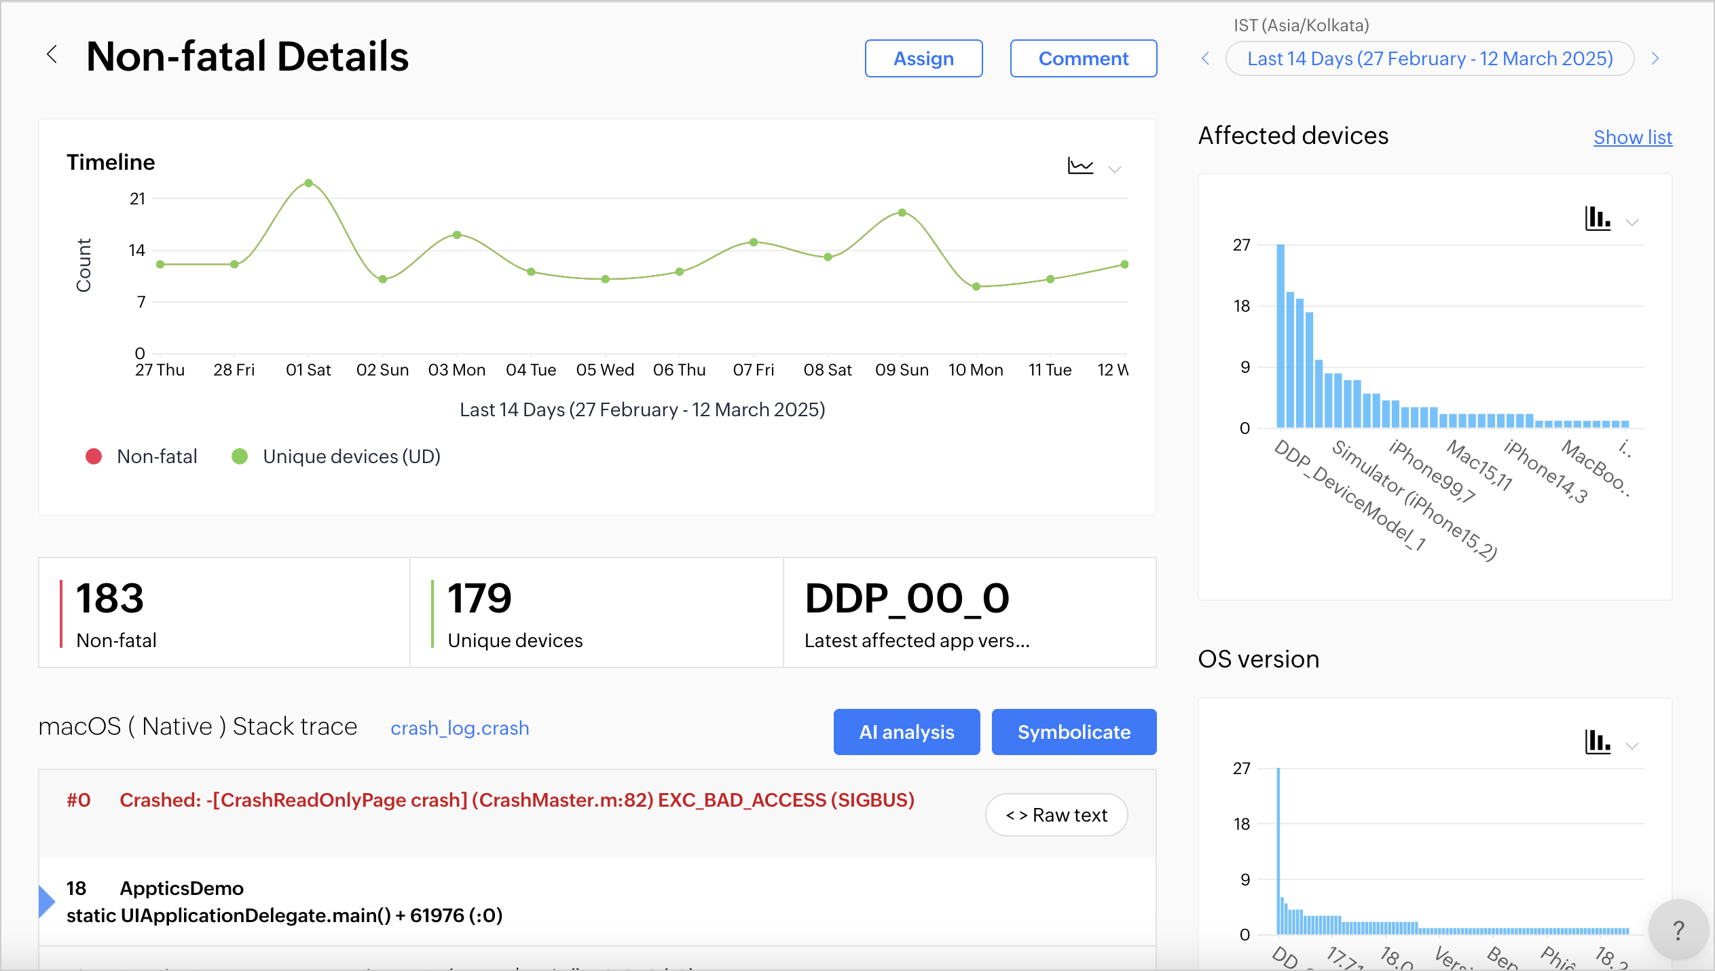This screenshot has width=1715, height=971.
Task: Go to previous date range arrow
Action: tap(1206, 58)
